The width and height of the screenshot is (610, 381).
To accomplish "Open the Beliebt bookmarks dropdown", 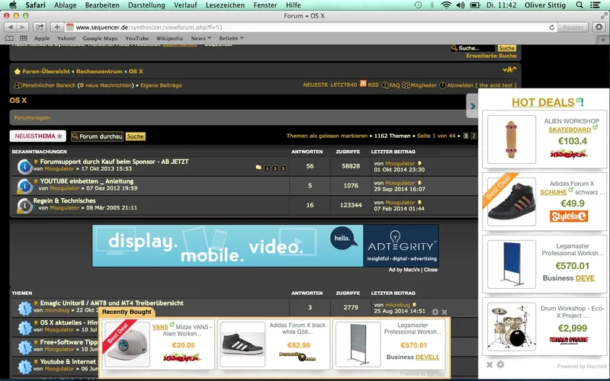I will coord(231,38).
